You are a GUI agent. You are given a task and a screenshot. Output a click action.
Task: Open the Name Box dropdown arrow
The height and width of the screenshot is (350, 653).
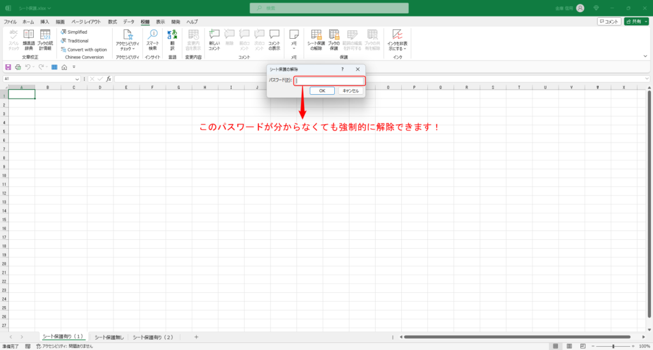click(x=77, y=78)
